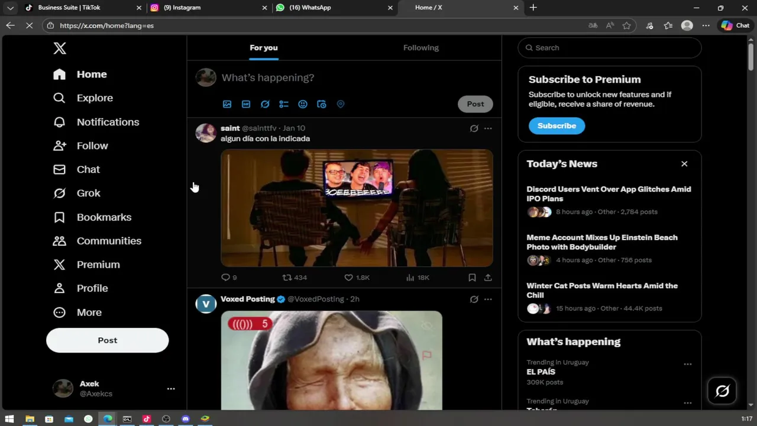Click Grok enhance icon in composer
757x426 pixels.
tap(265, 104)
